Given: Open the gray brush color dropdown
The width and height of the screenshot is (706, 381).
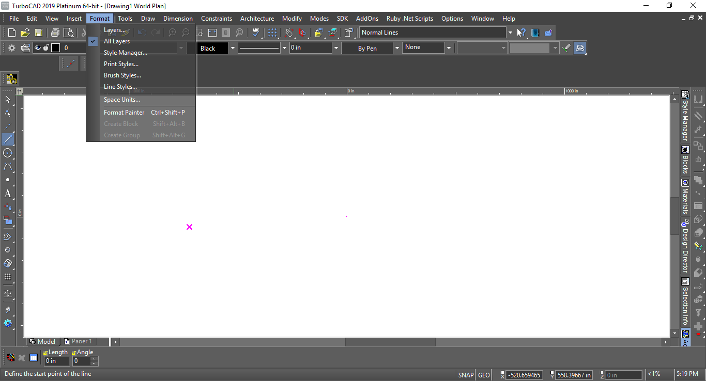Looking at the screenshot, I should point(556,48).
